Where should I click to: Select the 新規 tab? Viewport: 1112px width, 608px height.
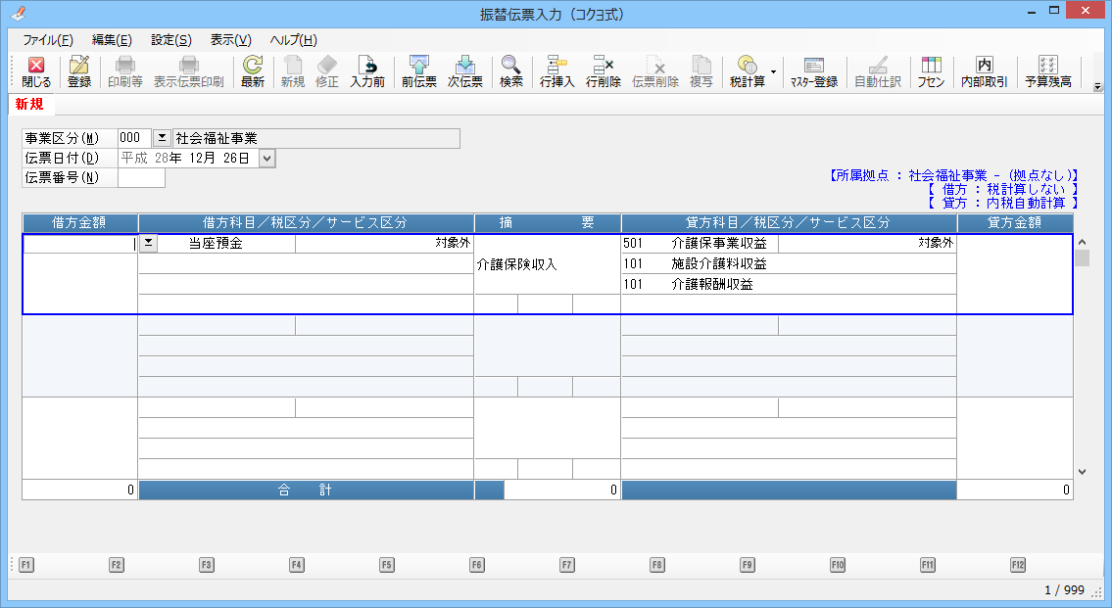coord(28,104)
